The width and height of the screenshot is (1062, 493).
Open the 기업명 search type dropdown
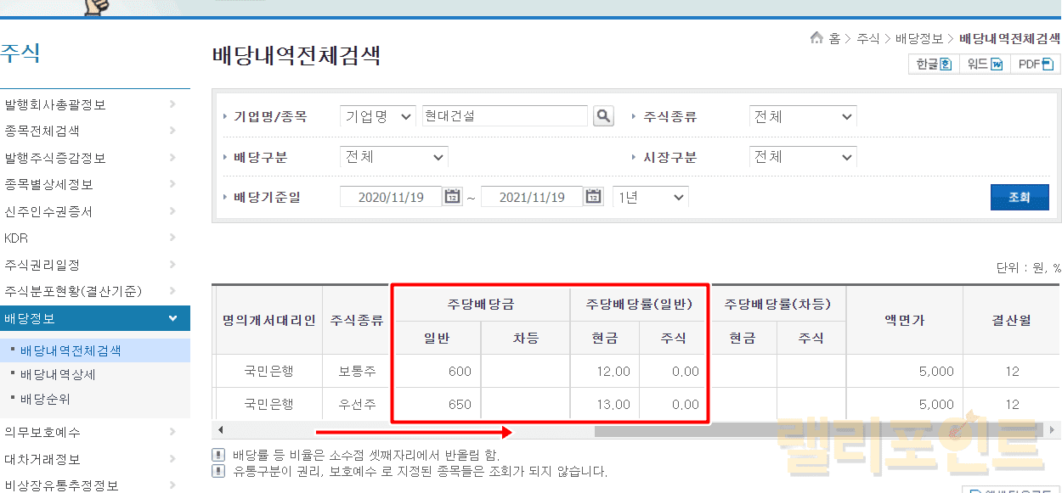click(378, 116)
